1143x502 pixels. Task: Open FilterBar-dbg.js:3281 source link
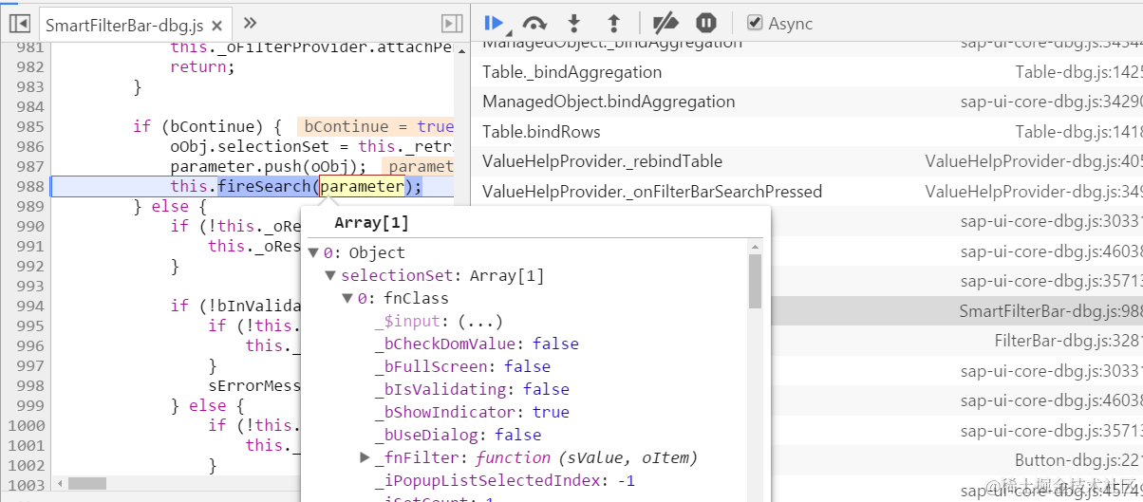(x=1068, y=341)
